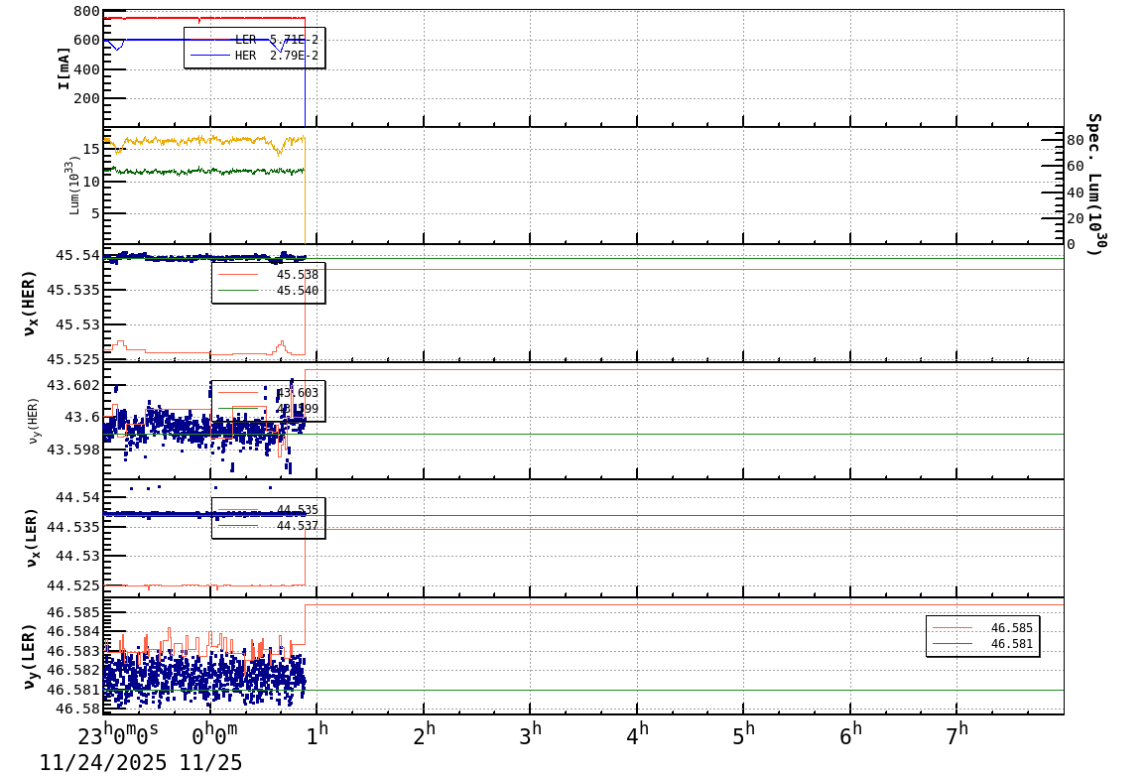The image size is (1145, 776).
Task: Click the I[mA] vertical axis label
Action: point(64,65)
